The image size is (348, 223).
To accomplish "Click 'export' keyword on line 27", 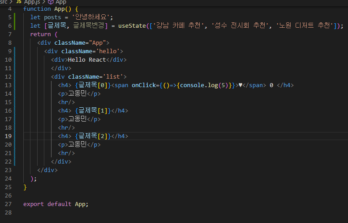I will [x=34, y=204].
